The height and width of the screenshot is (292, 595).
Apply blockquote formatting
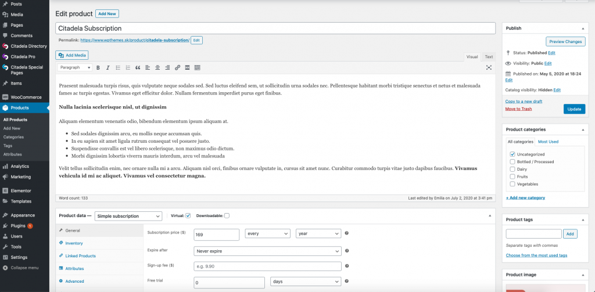138,67
